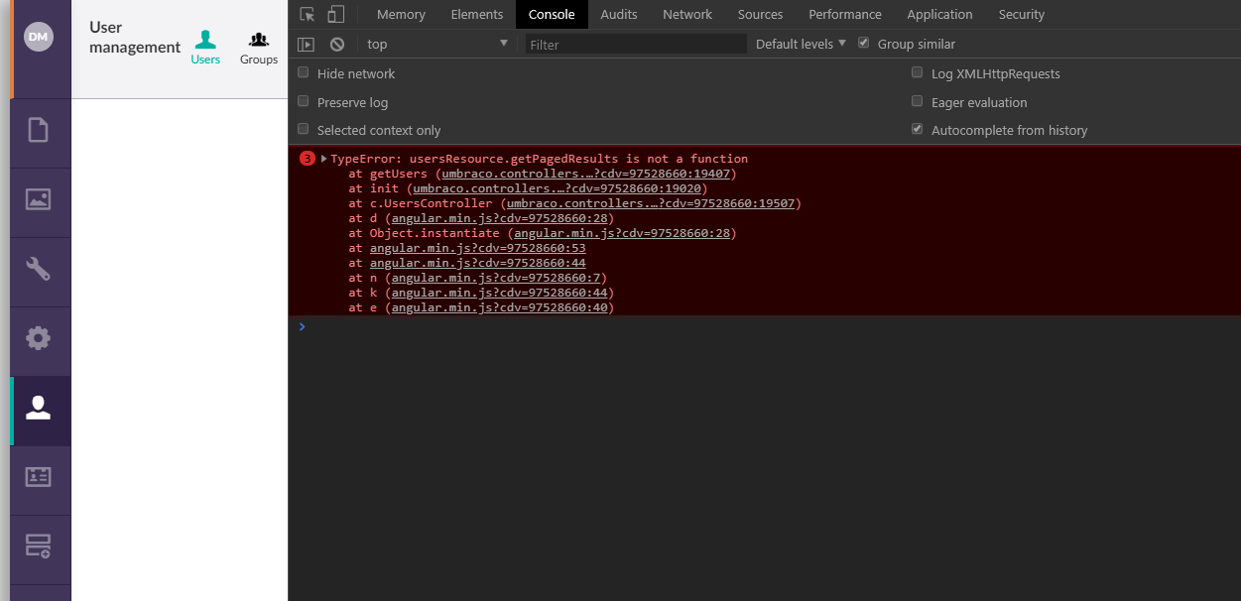
Task: Enable the Log XMLHttpRequests checkbox
Action: [x=917, y=73]
